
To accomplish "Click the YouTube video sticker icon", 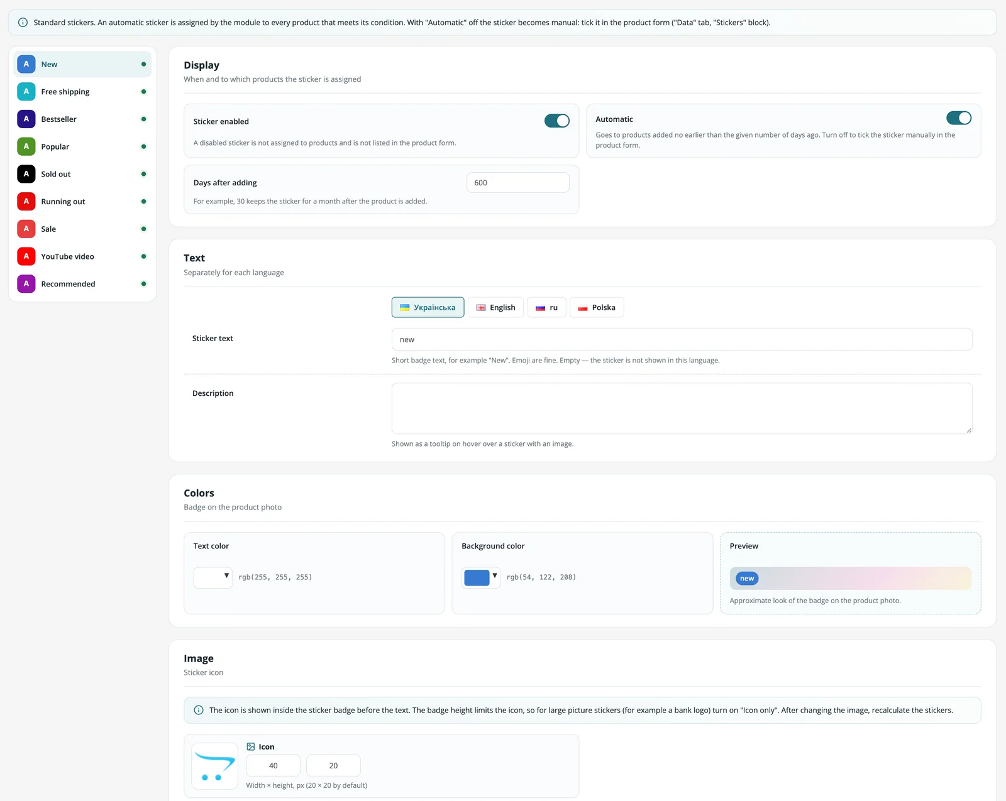I will [26, 256].
